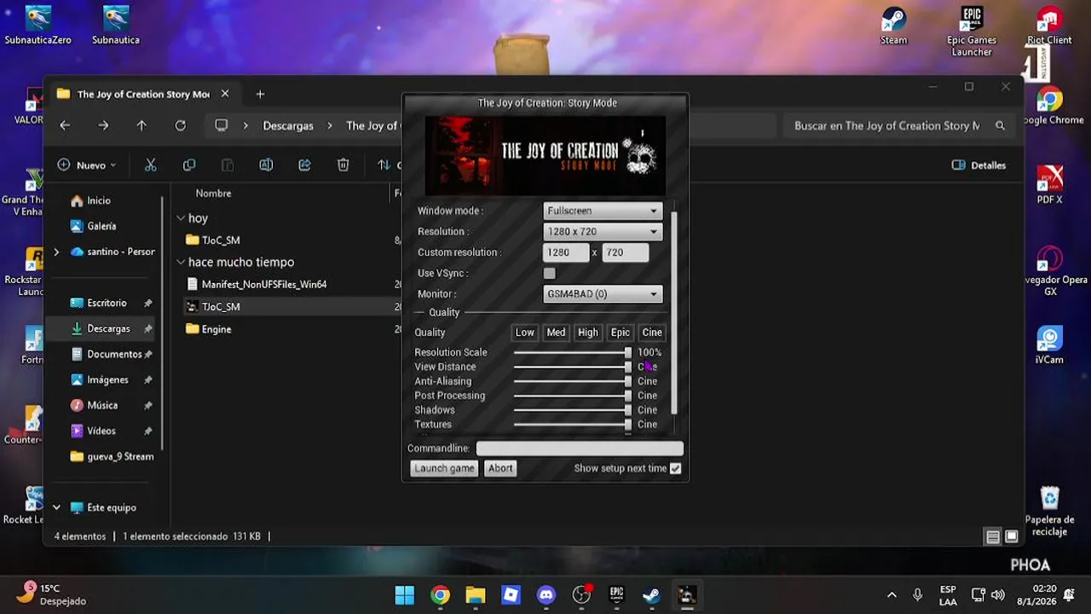Collapse the 'hace mucho tiempo' group
Screen dimensions: 1091x614
click(x=181, y=262)
